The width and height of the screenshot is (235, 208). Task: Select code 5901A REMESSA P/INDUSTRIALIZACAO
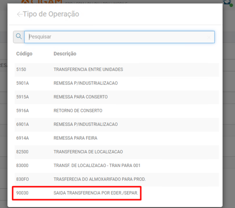click(x=117, y=84)
